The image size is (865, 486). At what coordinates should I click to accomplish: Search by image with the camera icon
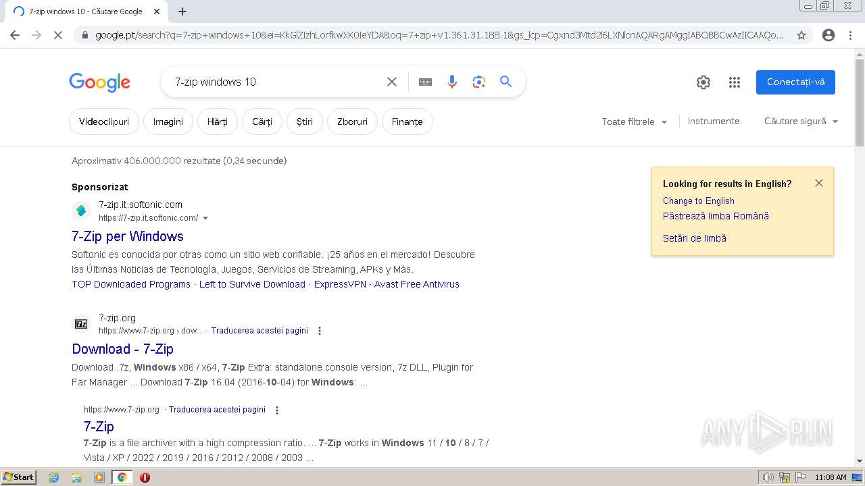tap(479, 82)
